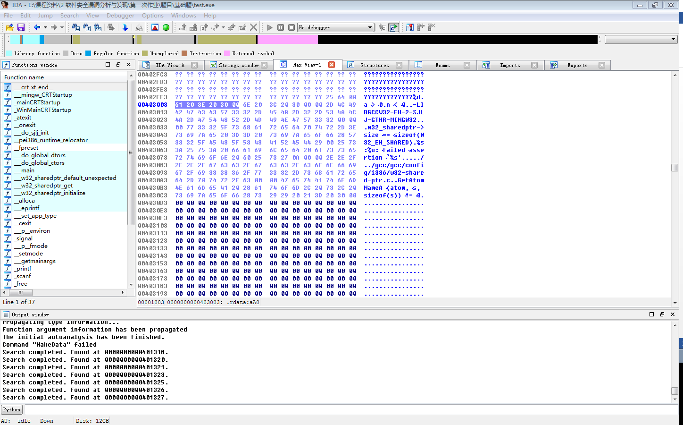Switch to the Structures tab

pyautogui.click(x=375, y=65)
